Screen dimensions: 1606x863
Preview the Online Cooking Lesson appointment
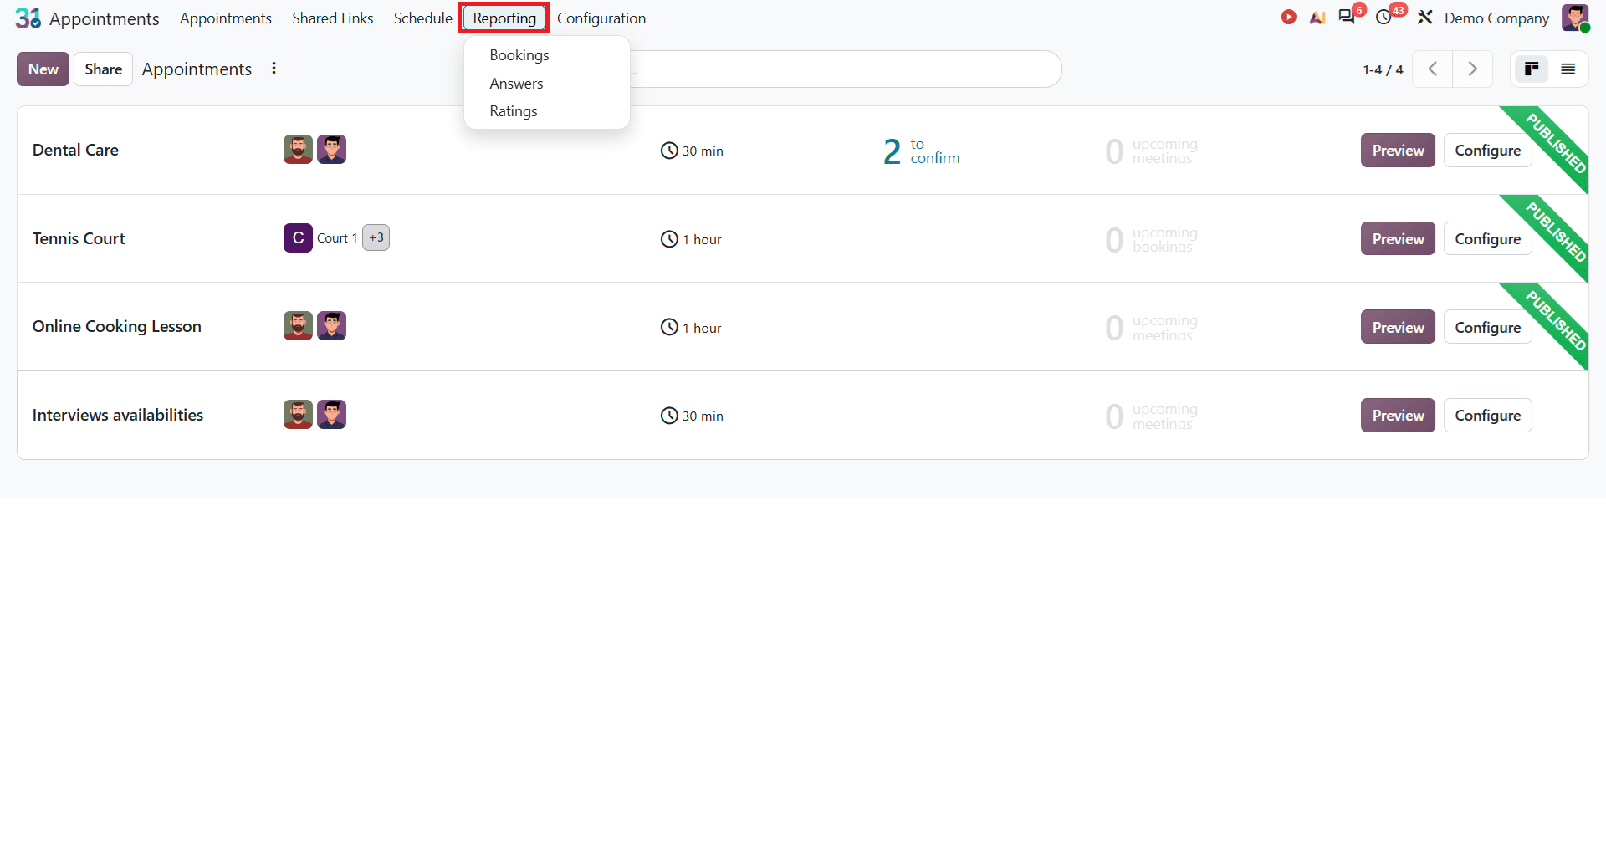[1398, 328]
